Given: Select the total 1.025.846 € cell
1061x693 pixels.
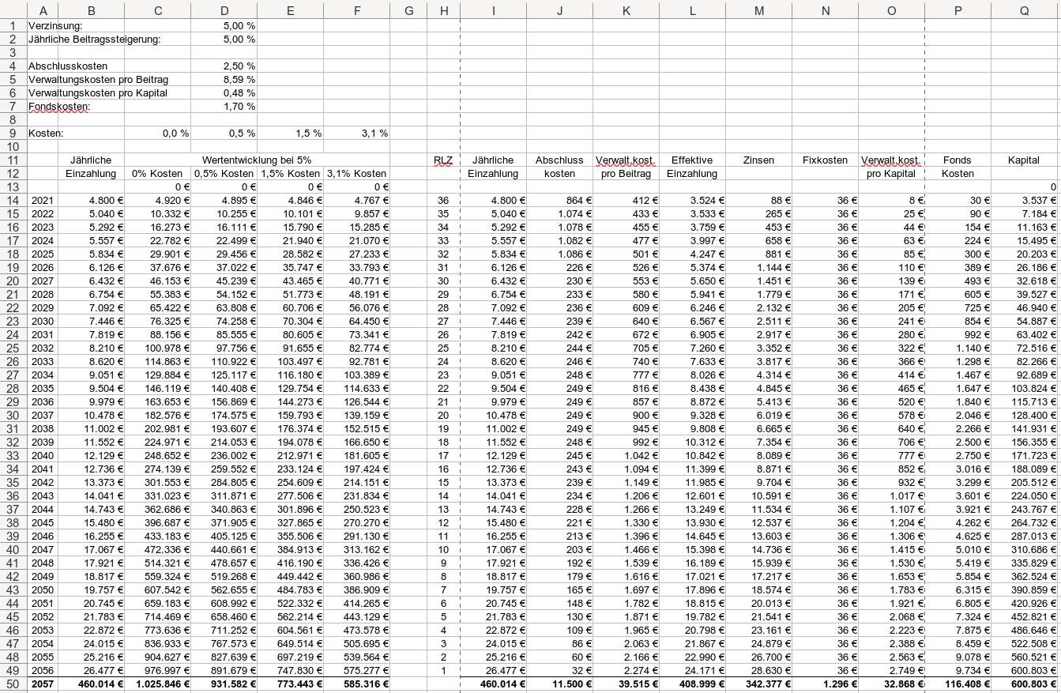Looking at the screenshot, I should (x=157, y=684).
